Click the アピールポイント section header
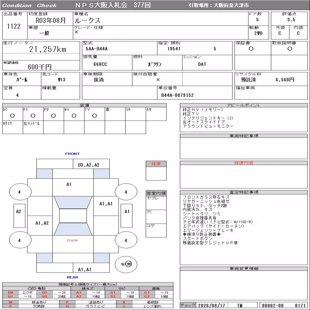This screenshot has height=310, width=310. [x=244, y=105]
